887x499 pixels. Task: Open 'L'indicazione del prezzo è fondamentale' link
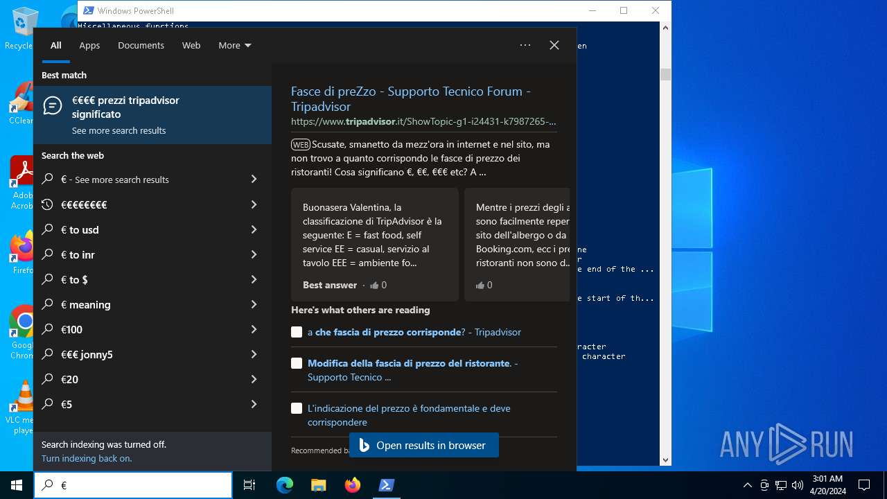[x=409, y=415]
